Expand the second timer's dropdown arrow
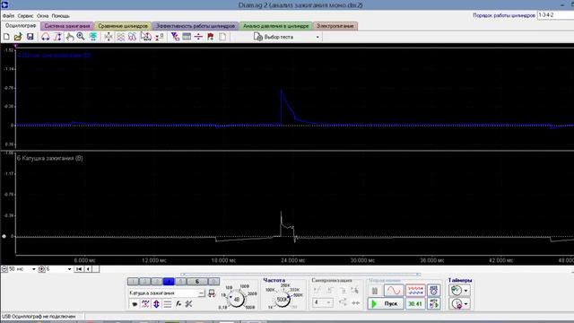Viewport: 574px width, 323px height. coord(466,304)
